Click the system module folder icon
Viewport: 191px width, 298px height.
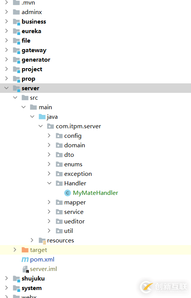tap(16, 288)
